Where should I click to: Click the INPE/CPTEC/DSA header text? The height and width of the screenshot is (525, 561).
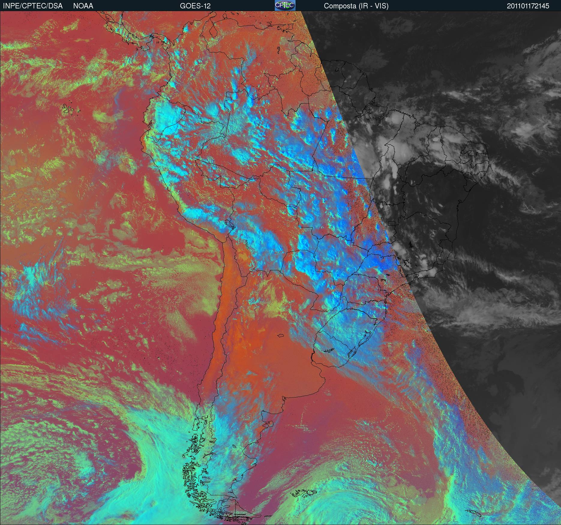coord(33,6)
